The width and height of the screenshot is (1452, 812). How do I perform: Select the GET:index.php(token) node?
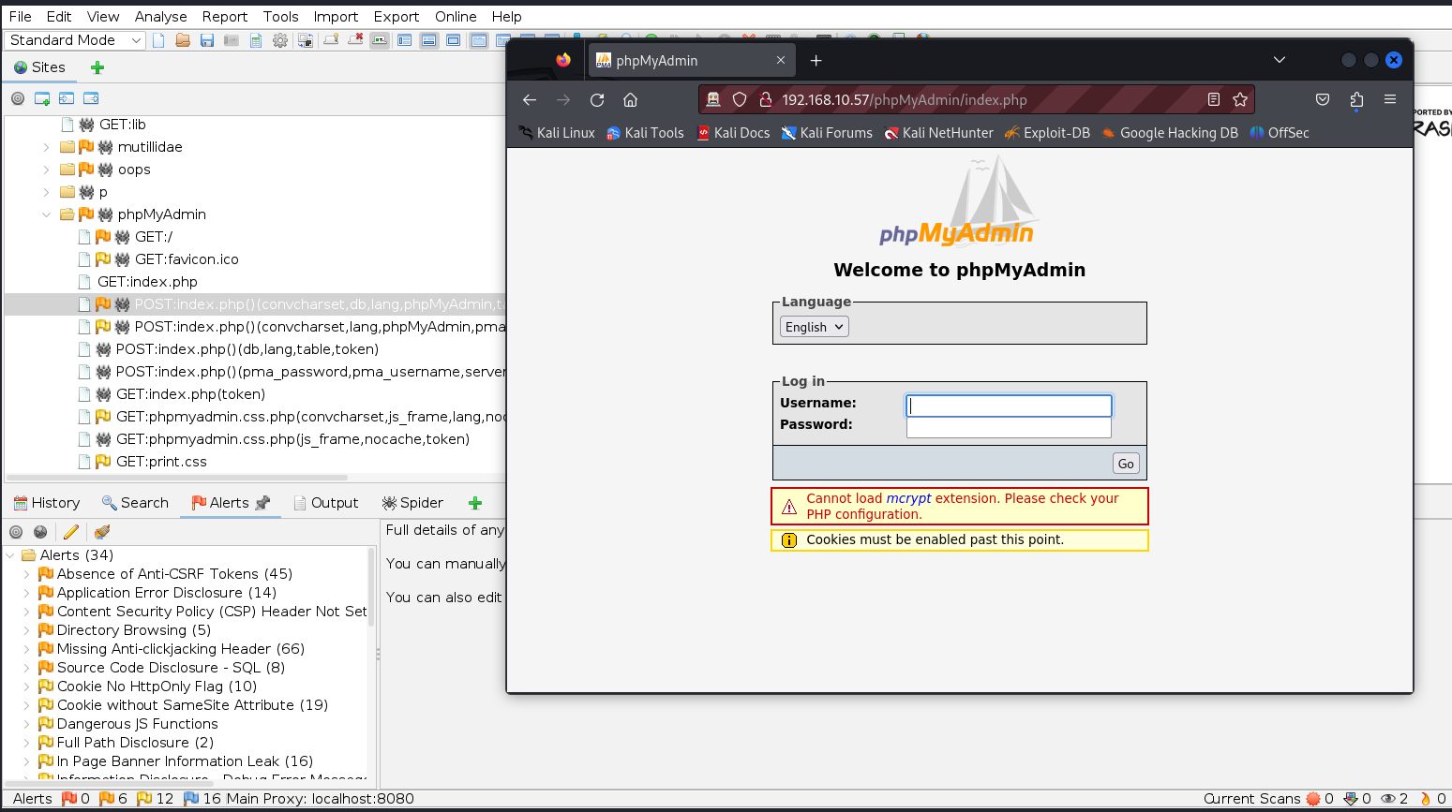pyautogui.click(x=190, y=394)
